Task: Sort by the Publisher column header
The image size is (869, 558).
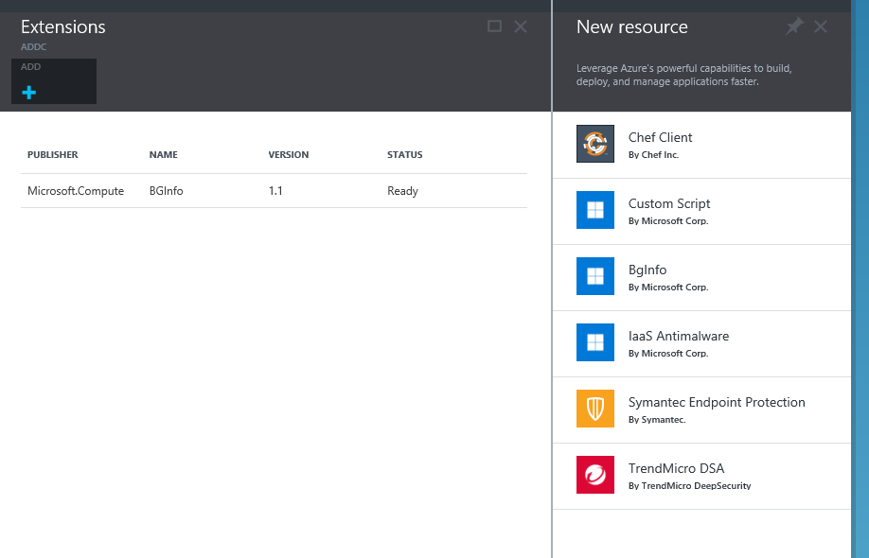Action: (x=53, y=155)
